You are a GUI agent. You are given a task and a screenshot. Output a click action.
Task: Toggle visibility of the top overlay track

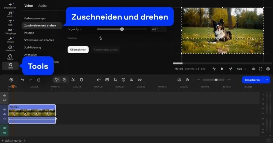pos(5,95)
